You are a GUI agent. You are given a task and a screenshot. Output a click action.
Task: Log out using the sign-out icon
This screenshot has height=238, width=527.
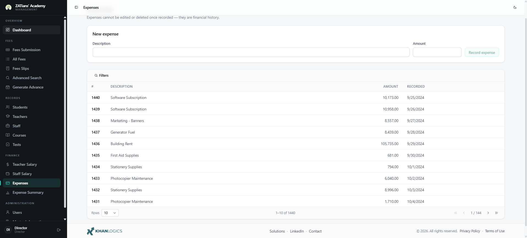click(x=59, y=230)
